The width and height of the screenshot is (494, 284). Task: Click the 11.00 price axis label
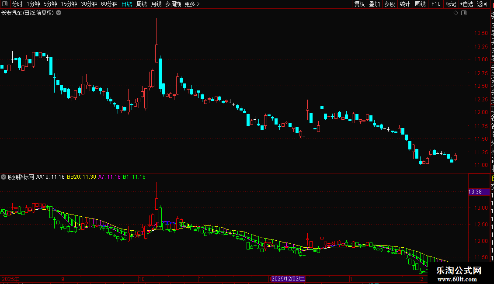coord(481,165)
